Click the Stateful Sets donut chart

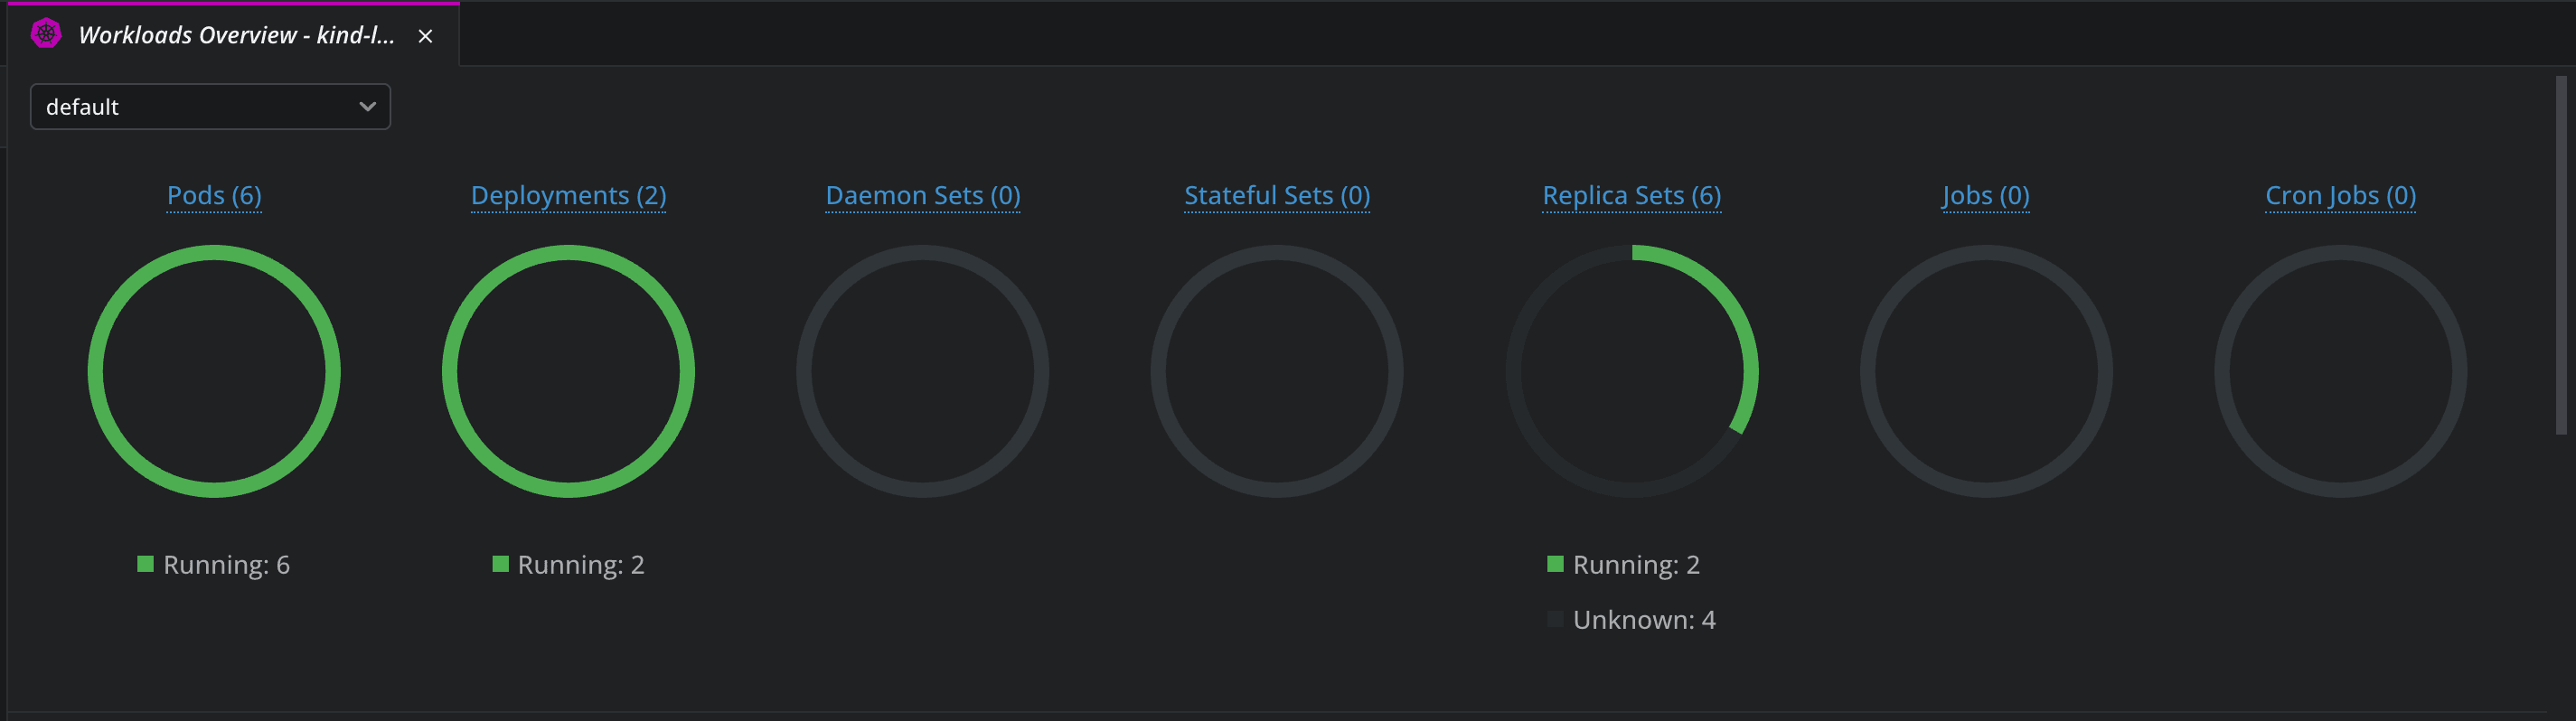pyautogui.click(x=1277, y=370)
